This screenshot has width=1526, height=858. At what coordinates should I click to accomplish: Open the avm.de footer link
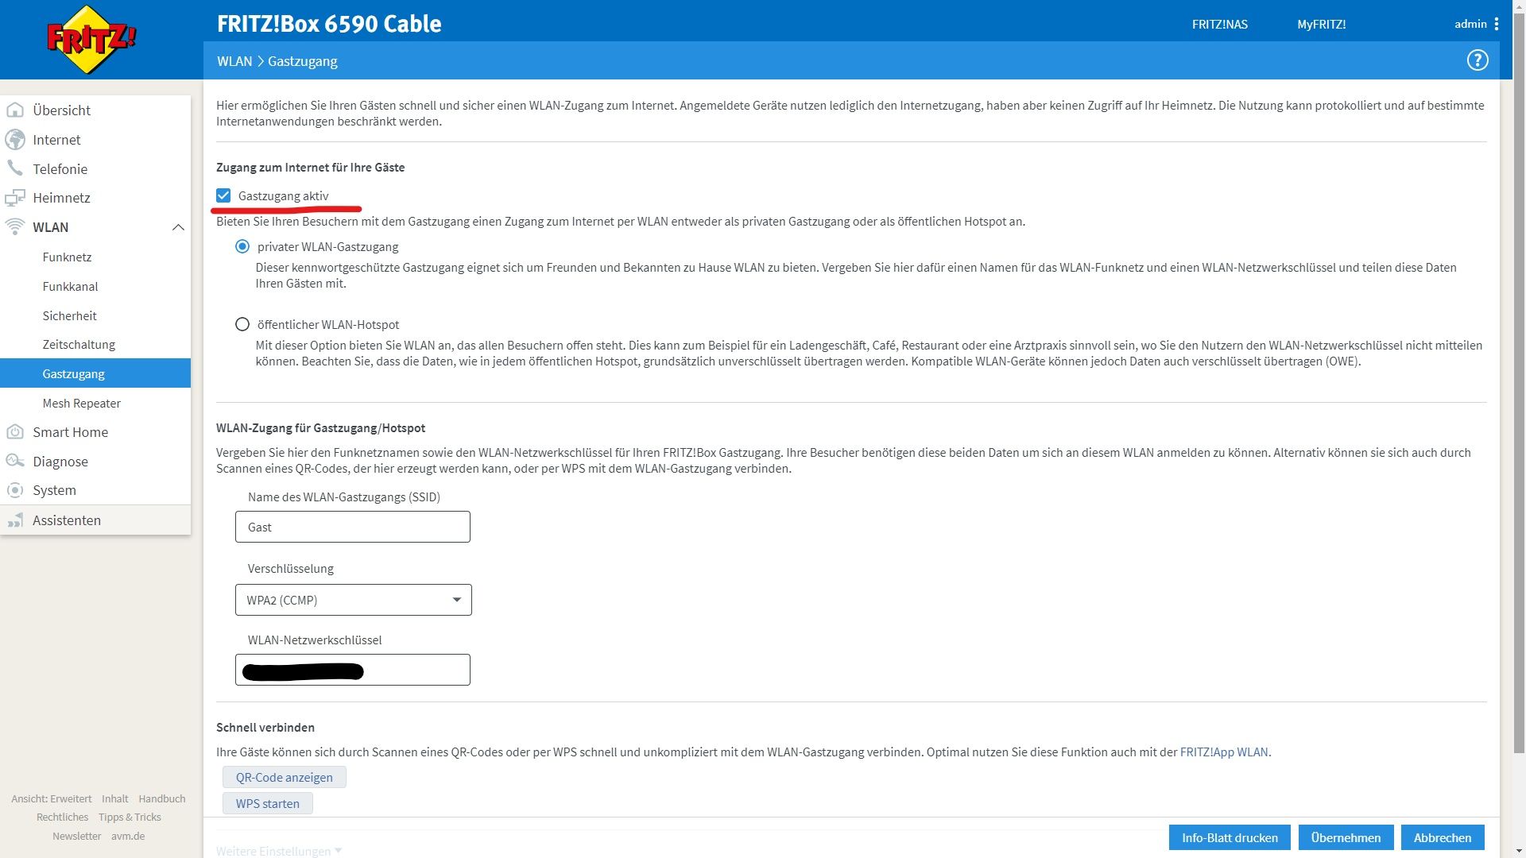point(128,836)
